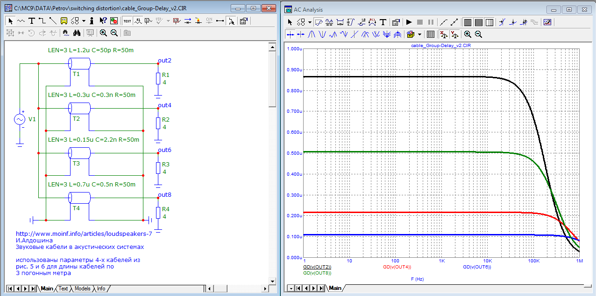This screenshot has height=296, width=596.
Task: Zoom in on the schematic
Action: click(x=103, y=33)
